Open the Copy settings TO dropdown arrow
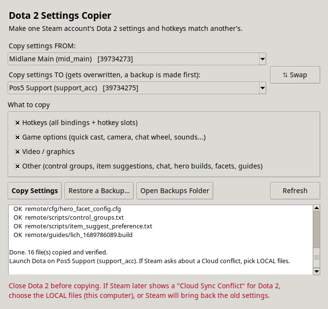This screenshot has height=309, width=328. [x=262, y=88]
